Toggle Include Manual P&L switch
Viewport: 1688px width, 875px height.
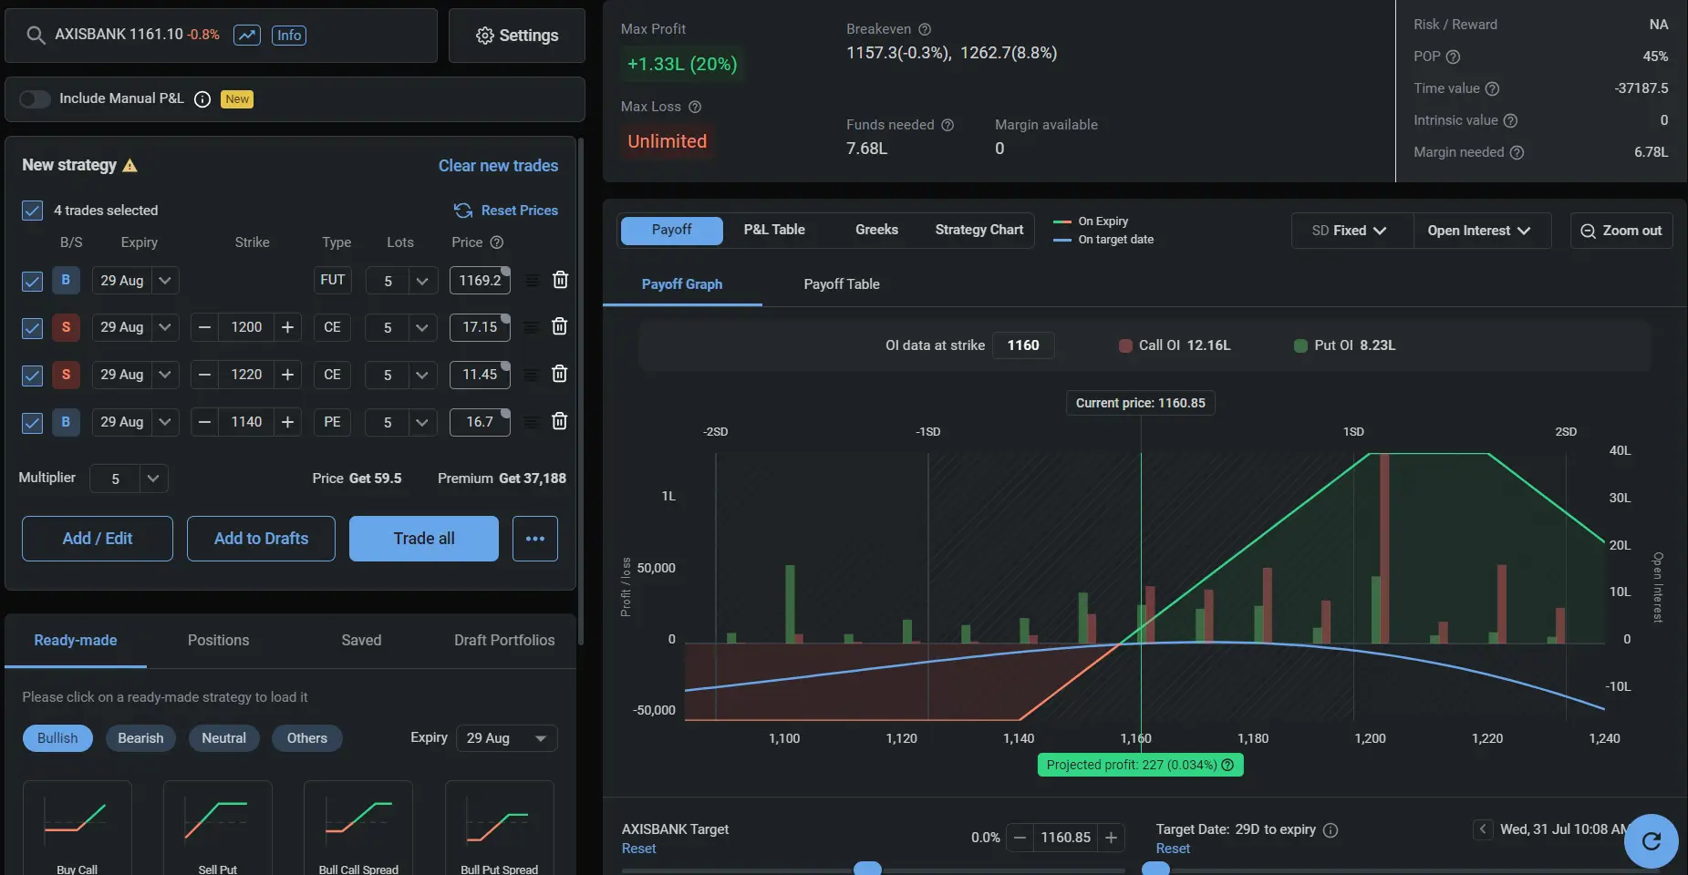(x=35, y=98)
